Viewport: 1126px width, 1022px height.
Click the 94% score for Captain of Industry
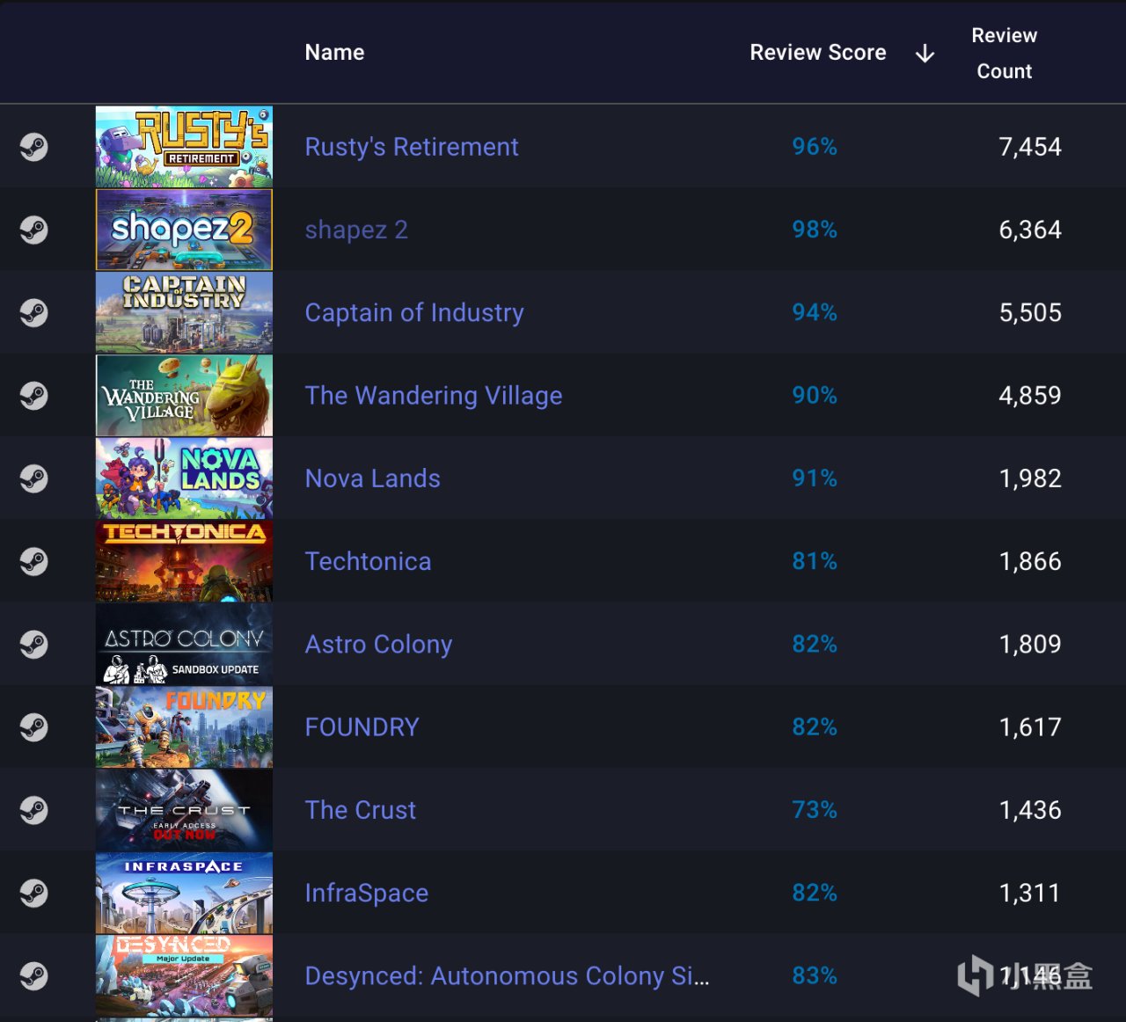tap(815, 313)
